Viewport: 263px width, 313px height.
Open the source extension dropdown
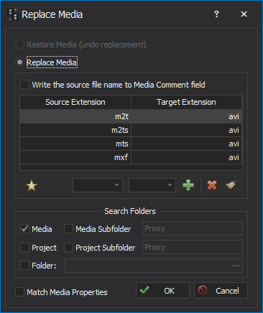pyautogui.click(x=98, y=185)
